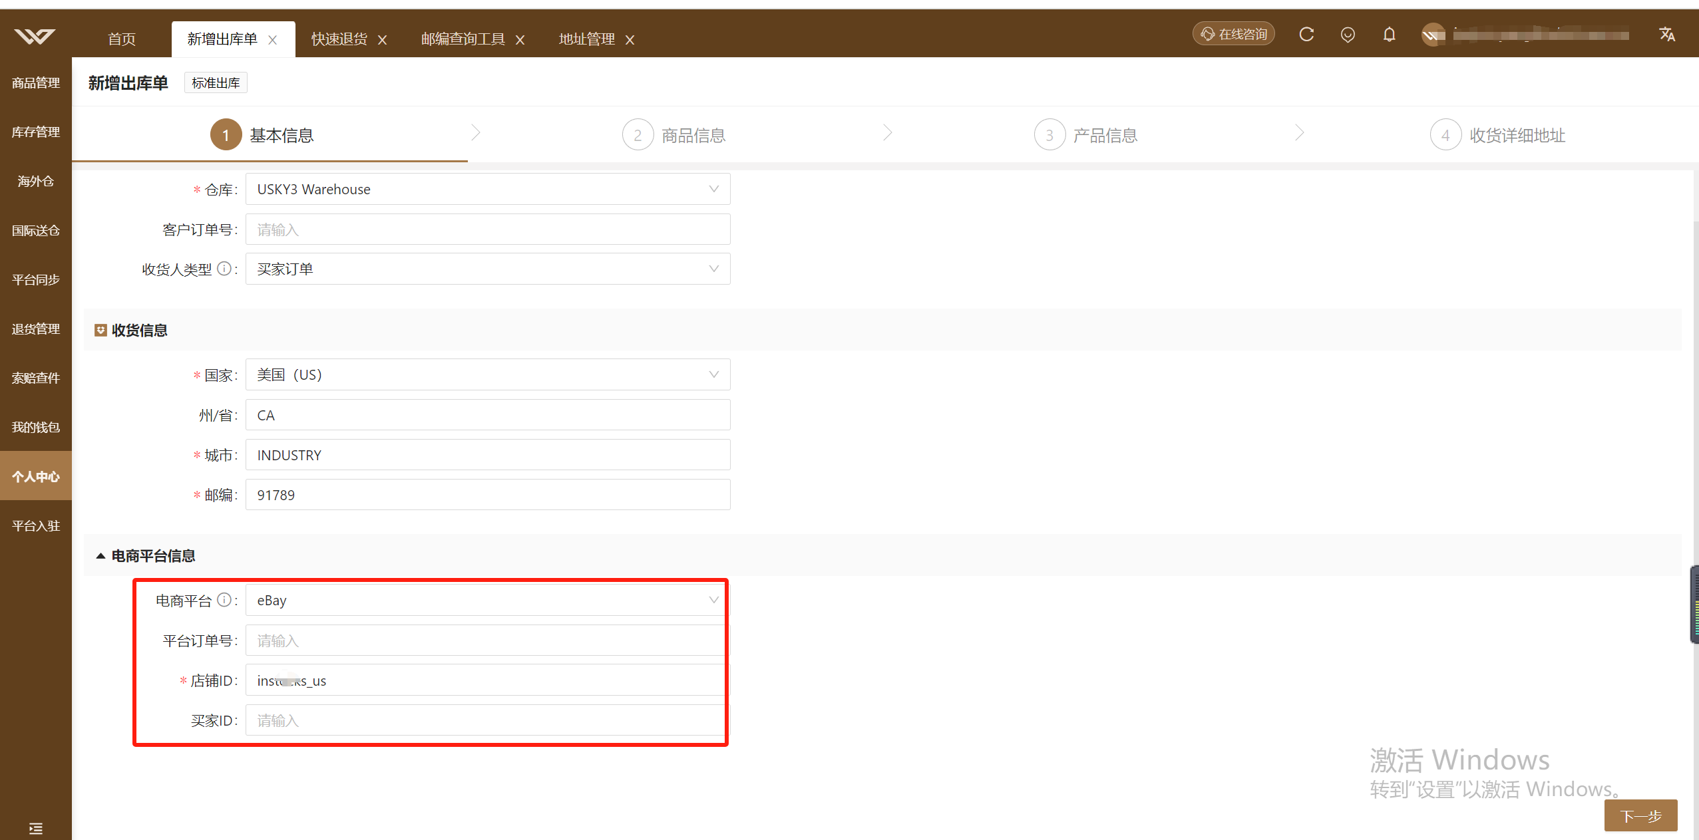
Task: Open 个人中心 in the sidebar
Action: (36, 476)
